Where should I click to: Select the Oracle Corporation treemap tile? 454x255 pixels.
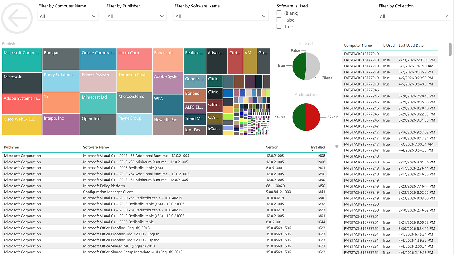(x=98, y=59)
